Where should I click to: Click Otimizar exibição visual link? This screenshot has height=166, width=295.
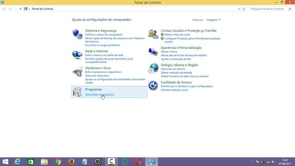point(174,90)
